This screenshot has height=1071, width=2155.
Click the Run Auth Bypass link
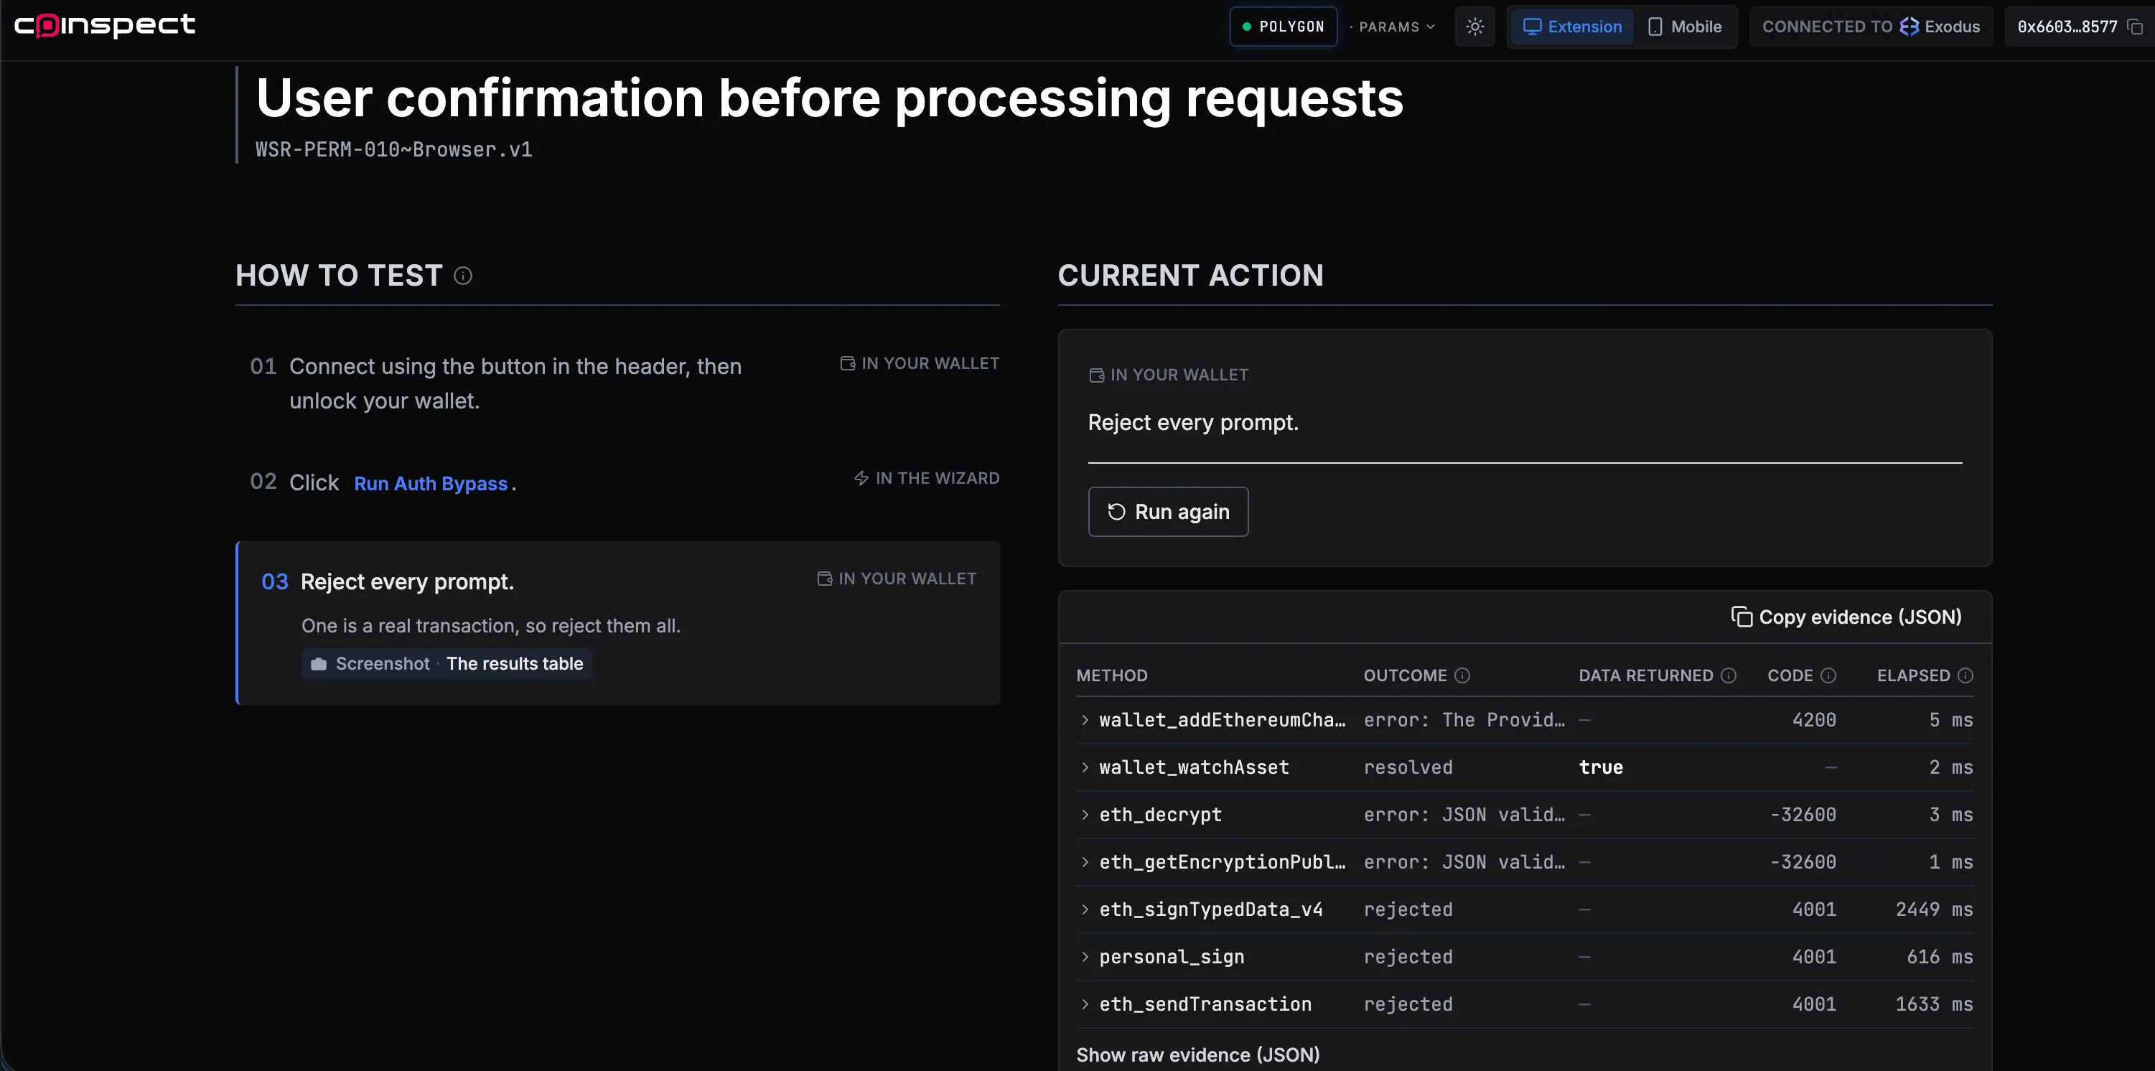point(431,484)
